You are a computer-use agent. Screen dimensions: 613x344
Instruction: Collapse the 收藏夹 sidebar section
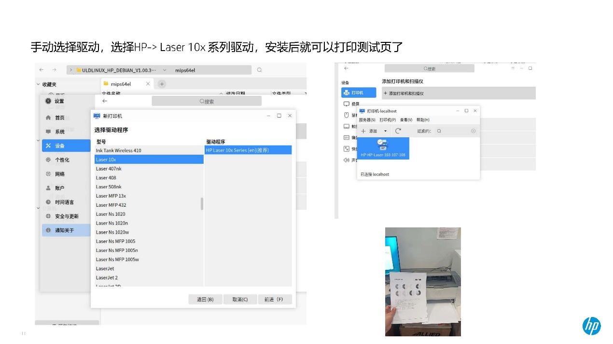tap(39, 84)
